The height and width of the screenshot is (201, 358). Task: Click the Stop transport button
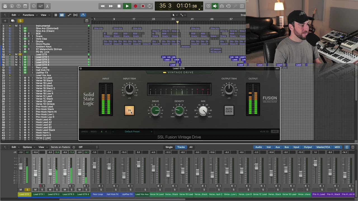pyautogui.click(x=119, y=6)
